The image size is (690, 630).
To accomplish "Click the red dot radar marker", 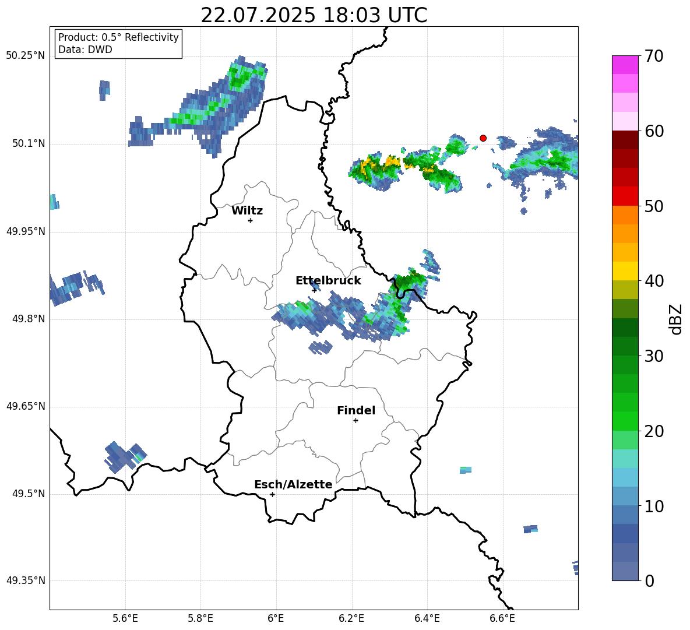I will coord(483,138).
